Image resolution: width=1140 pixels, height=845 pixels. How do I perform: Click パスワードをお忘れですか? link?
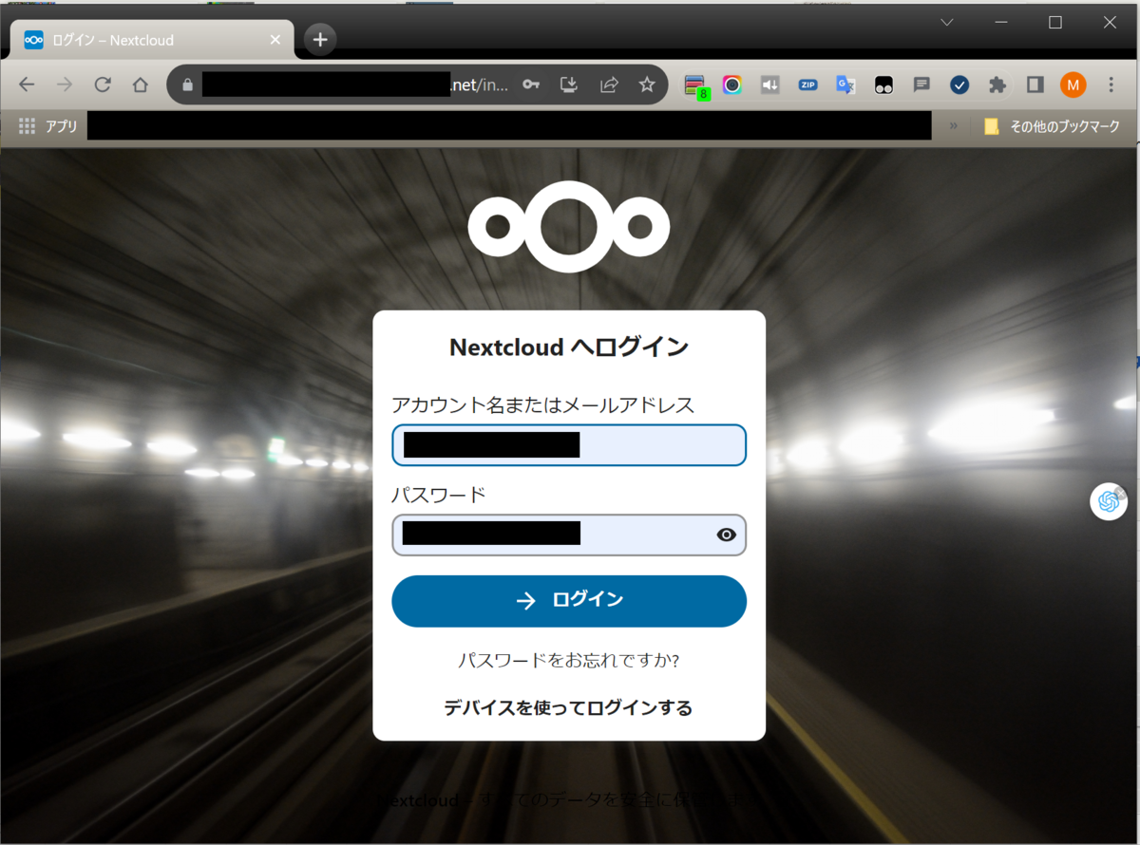coord(569,660)
